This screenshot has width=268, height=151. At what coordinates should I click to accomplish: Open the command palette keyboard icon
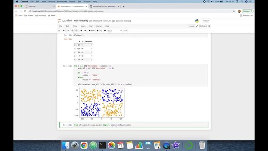point(126,31)
